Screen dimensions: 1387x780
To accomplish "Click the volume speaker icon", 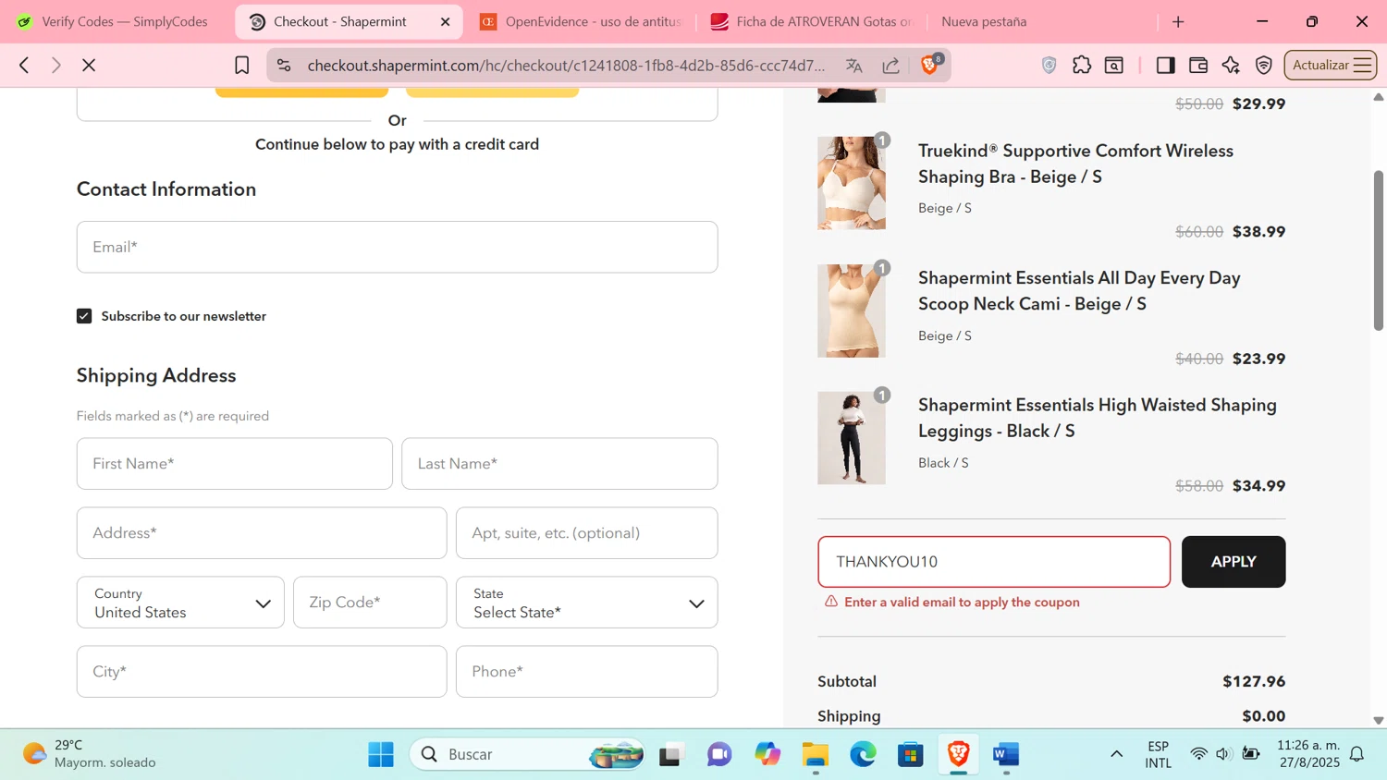I will tap(1223, 754).
